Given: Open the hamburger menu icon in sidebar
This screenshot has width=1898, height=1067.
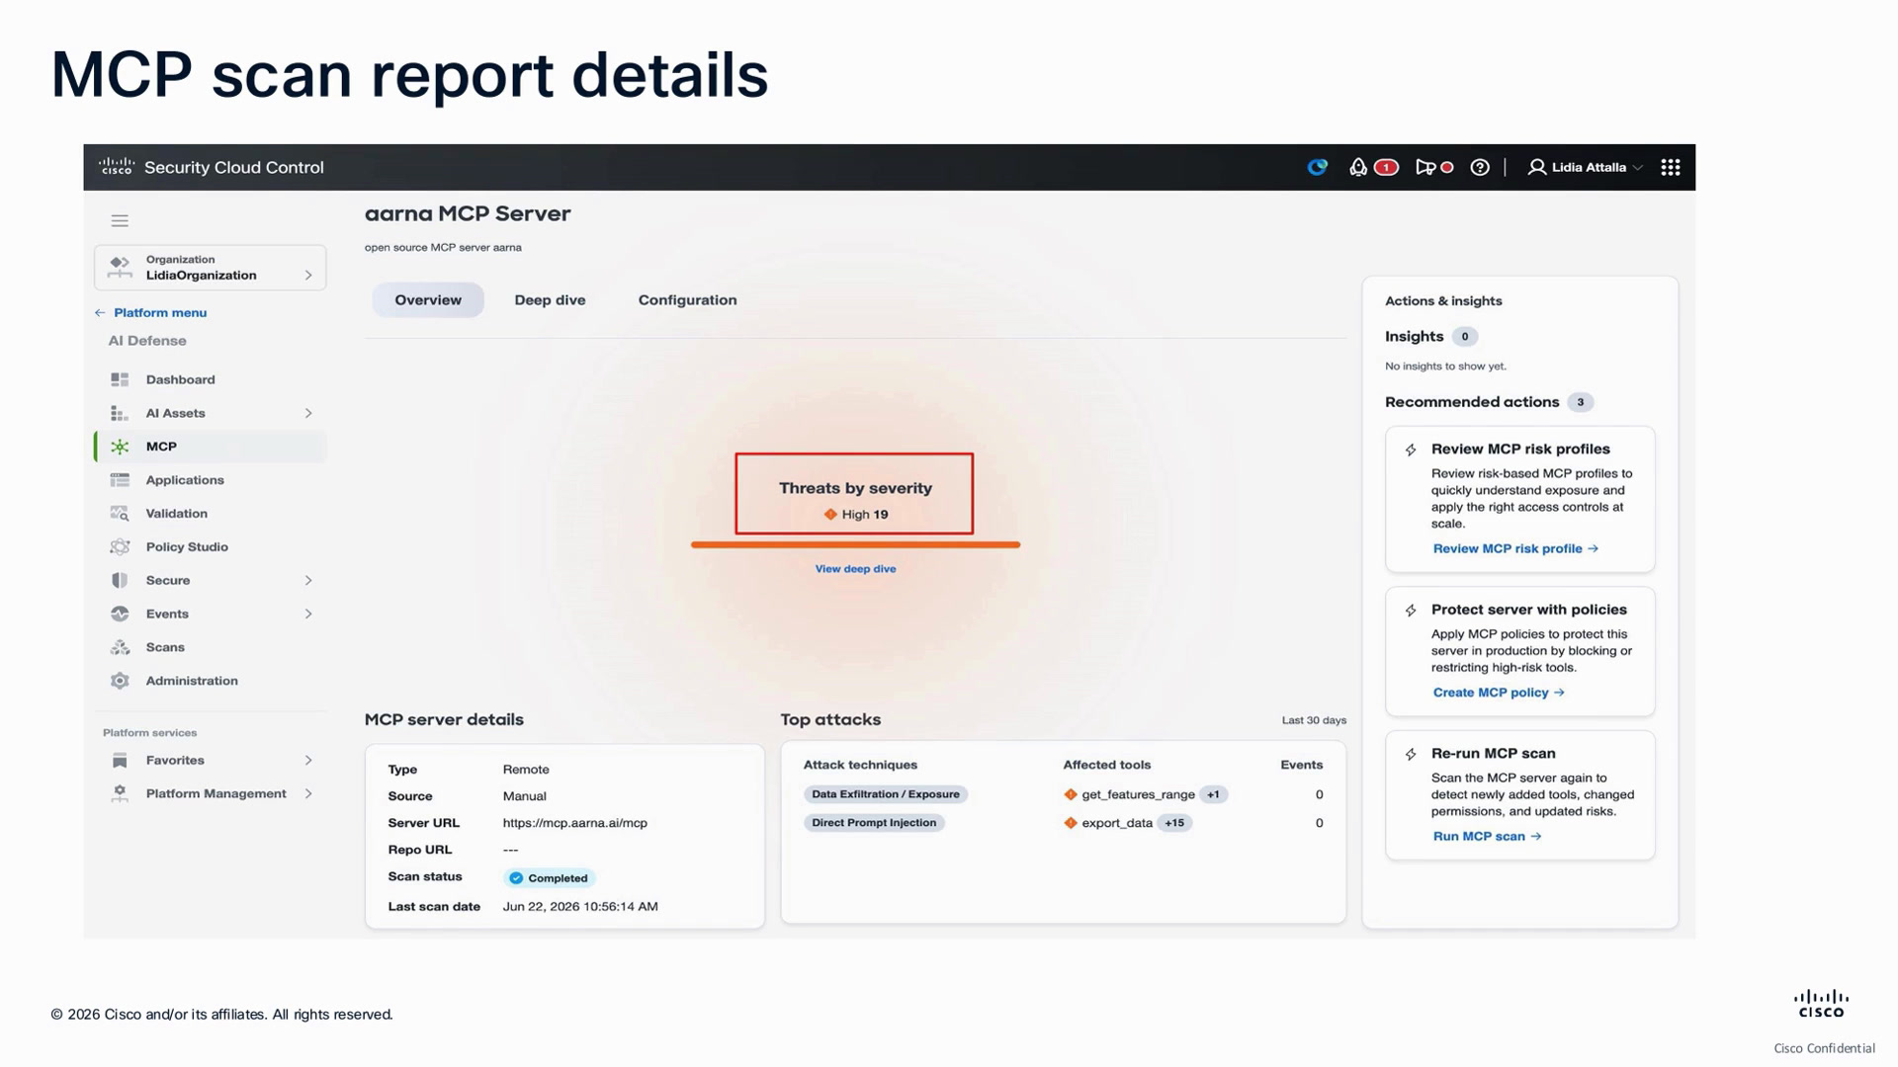Looking at the screenshot, I should click(120, 220).
